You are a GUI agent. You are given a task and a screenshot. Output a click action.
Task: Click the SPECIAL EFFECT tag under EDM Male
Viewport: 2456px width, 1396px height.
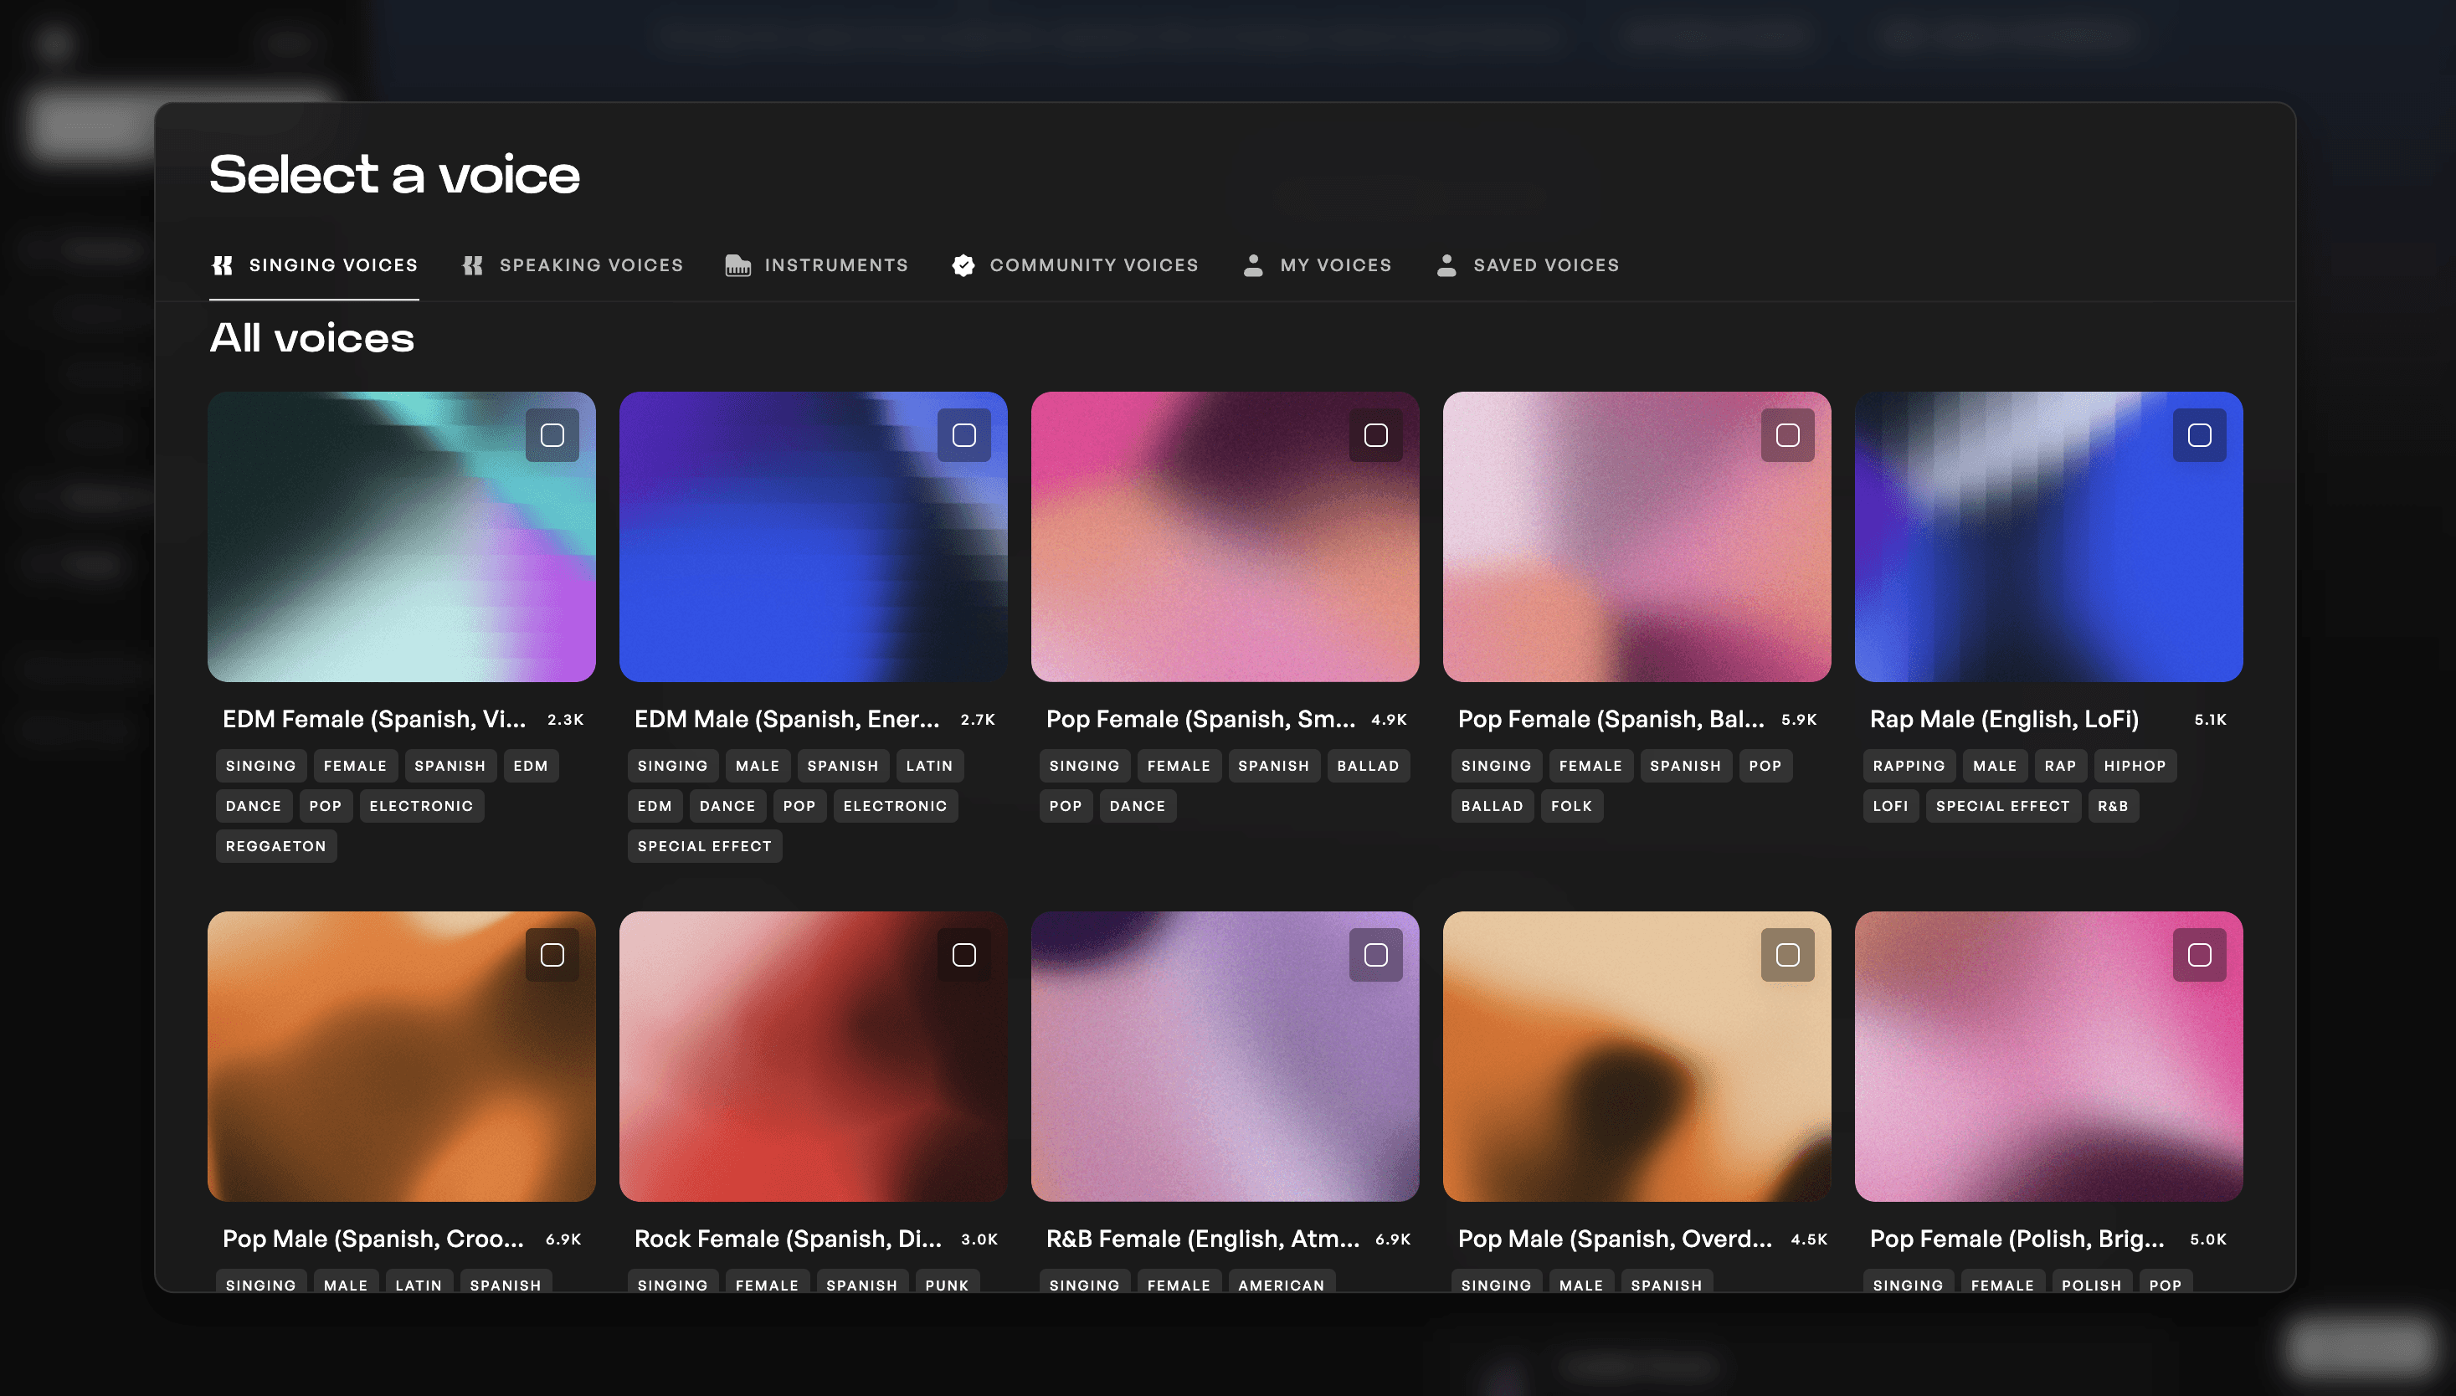(705, 847)
